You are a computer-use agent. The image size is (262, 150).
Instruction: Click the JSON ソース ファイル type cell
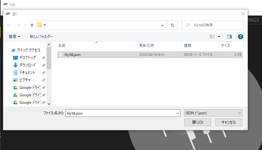point(198,55)
